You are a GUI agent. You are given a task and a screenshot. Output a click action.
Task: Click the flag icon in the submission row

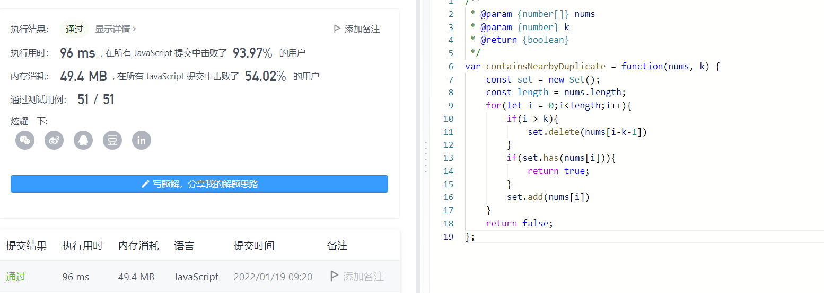click(x=334, y=276)
